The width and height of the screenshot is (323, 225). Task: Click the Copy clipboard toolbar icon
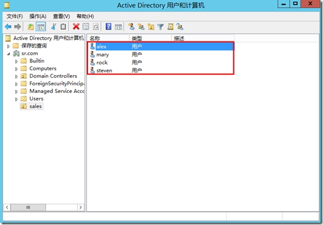[63, 27]
